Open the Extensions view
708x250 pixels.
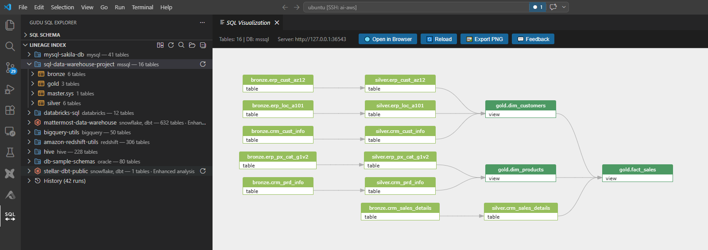10,110
